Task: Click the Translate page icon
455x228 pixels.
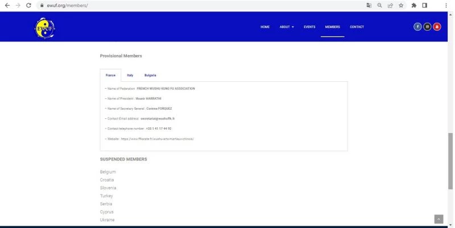Action: click(x=369, y=5)
